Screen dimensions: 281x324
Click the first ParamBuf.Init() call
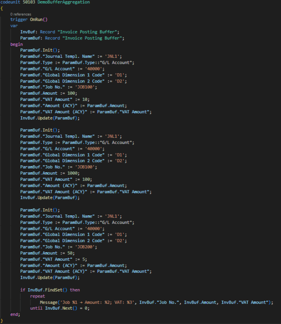click(x=40, y=50)
